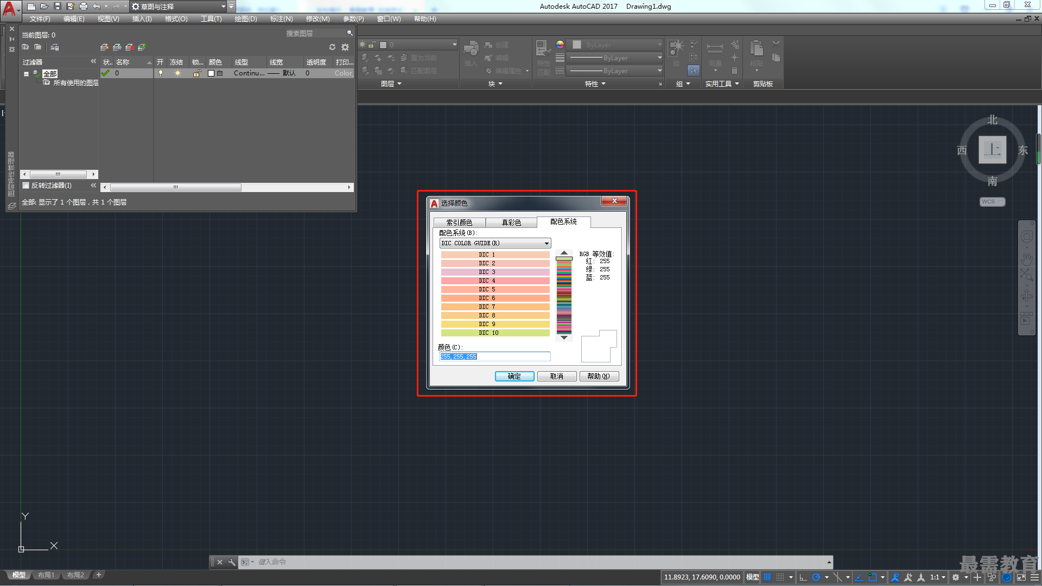This screenshot has height=586, width=1042.
Task: Check the invert filter checkbox
Action: [26, 186]
